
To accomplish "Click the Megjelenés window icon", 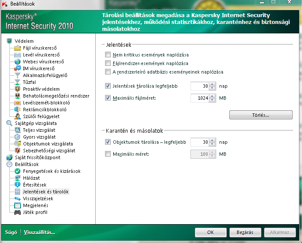I will point(18,205).
